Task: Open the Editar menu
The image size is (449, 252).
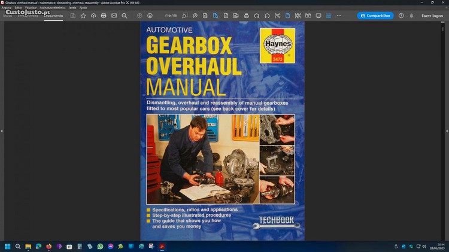Action: point(18,8)
